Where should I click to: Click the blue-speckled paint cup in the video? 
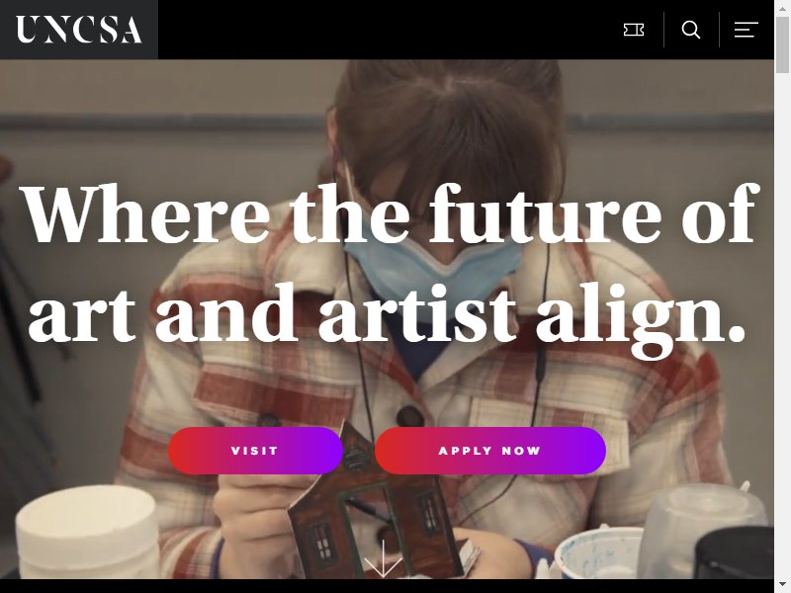pyautogui.click(x=600, y=552)
